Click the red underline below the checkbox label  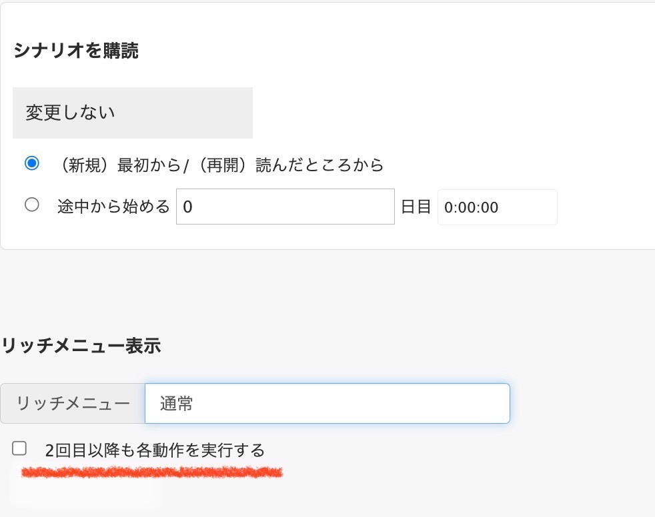pyautogui.click(x=152, y=472)
